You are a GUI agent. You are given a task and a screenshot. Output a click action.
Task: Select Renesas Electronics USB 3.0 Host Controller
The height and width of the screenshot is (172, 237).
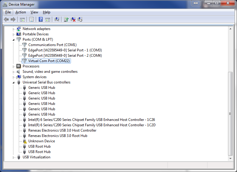(62, 130)
